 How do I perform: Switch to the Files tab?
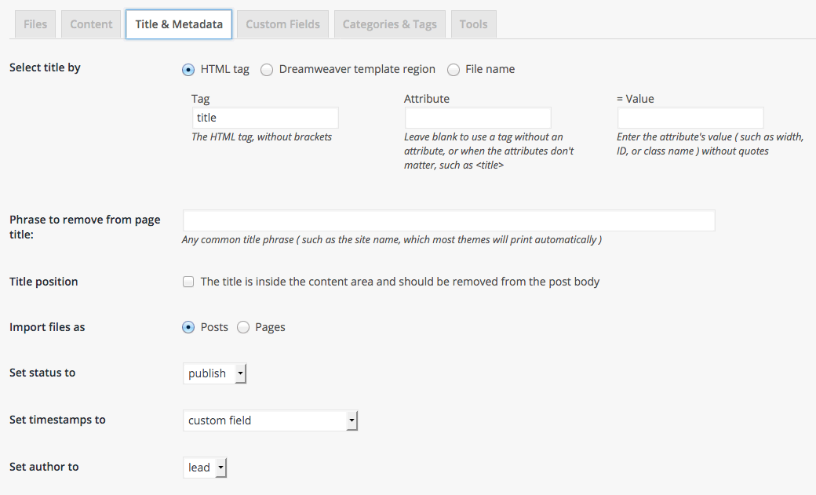pyautogui.click(x=35, y=24)
